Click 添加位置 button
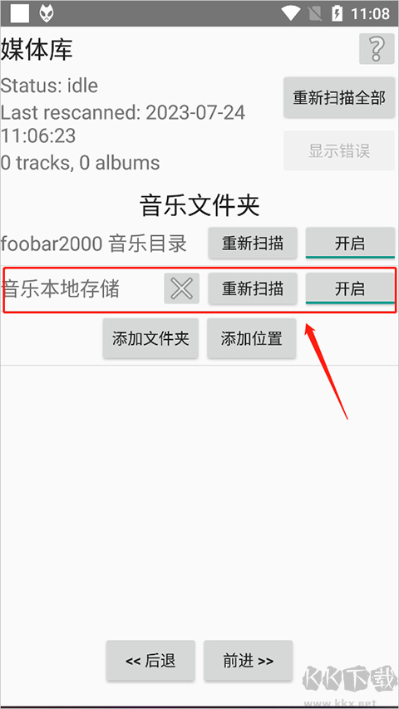Image resolution: width=399 pixels, height=709 pixels. click(x=252, y=338)
